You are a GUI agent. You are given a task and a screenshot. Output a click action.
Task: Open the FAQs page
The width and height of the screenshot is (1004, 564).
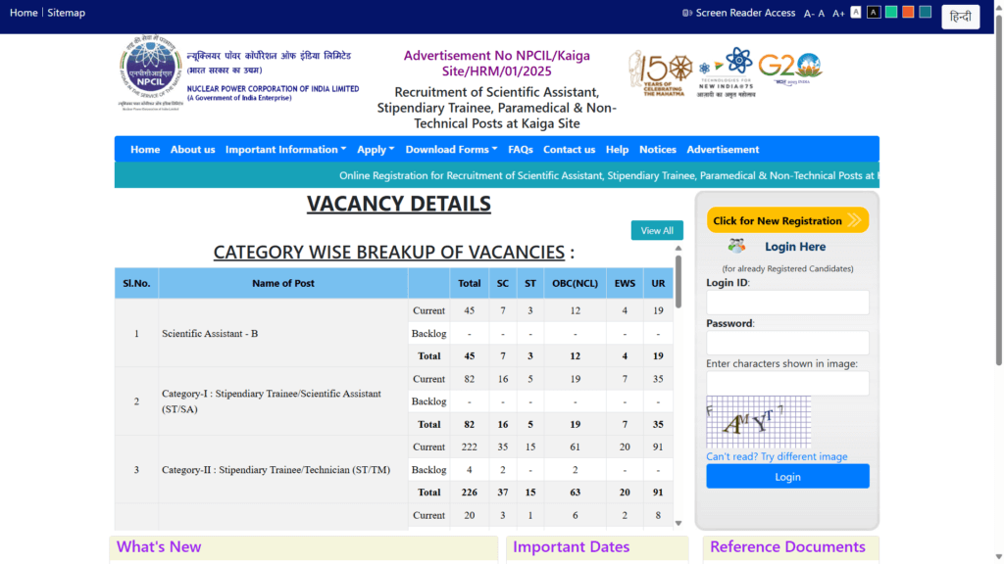(521, 149)
